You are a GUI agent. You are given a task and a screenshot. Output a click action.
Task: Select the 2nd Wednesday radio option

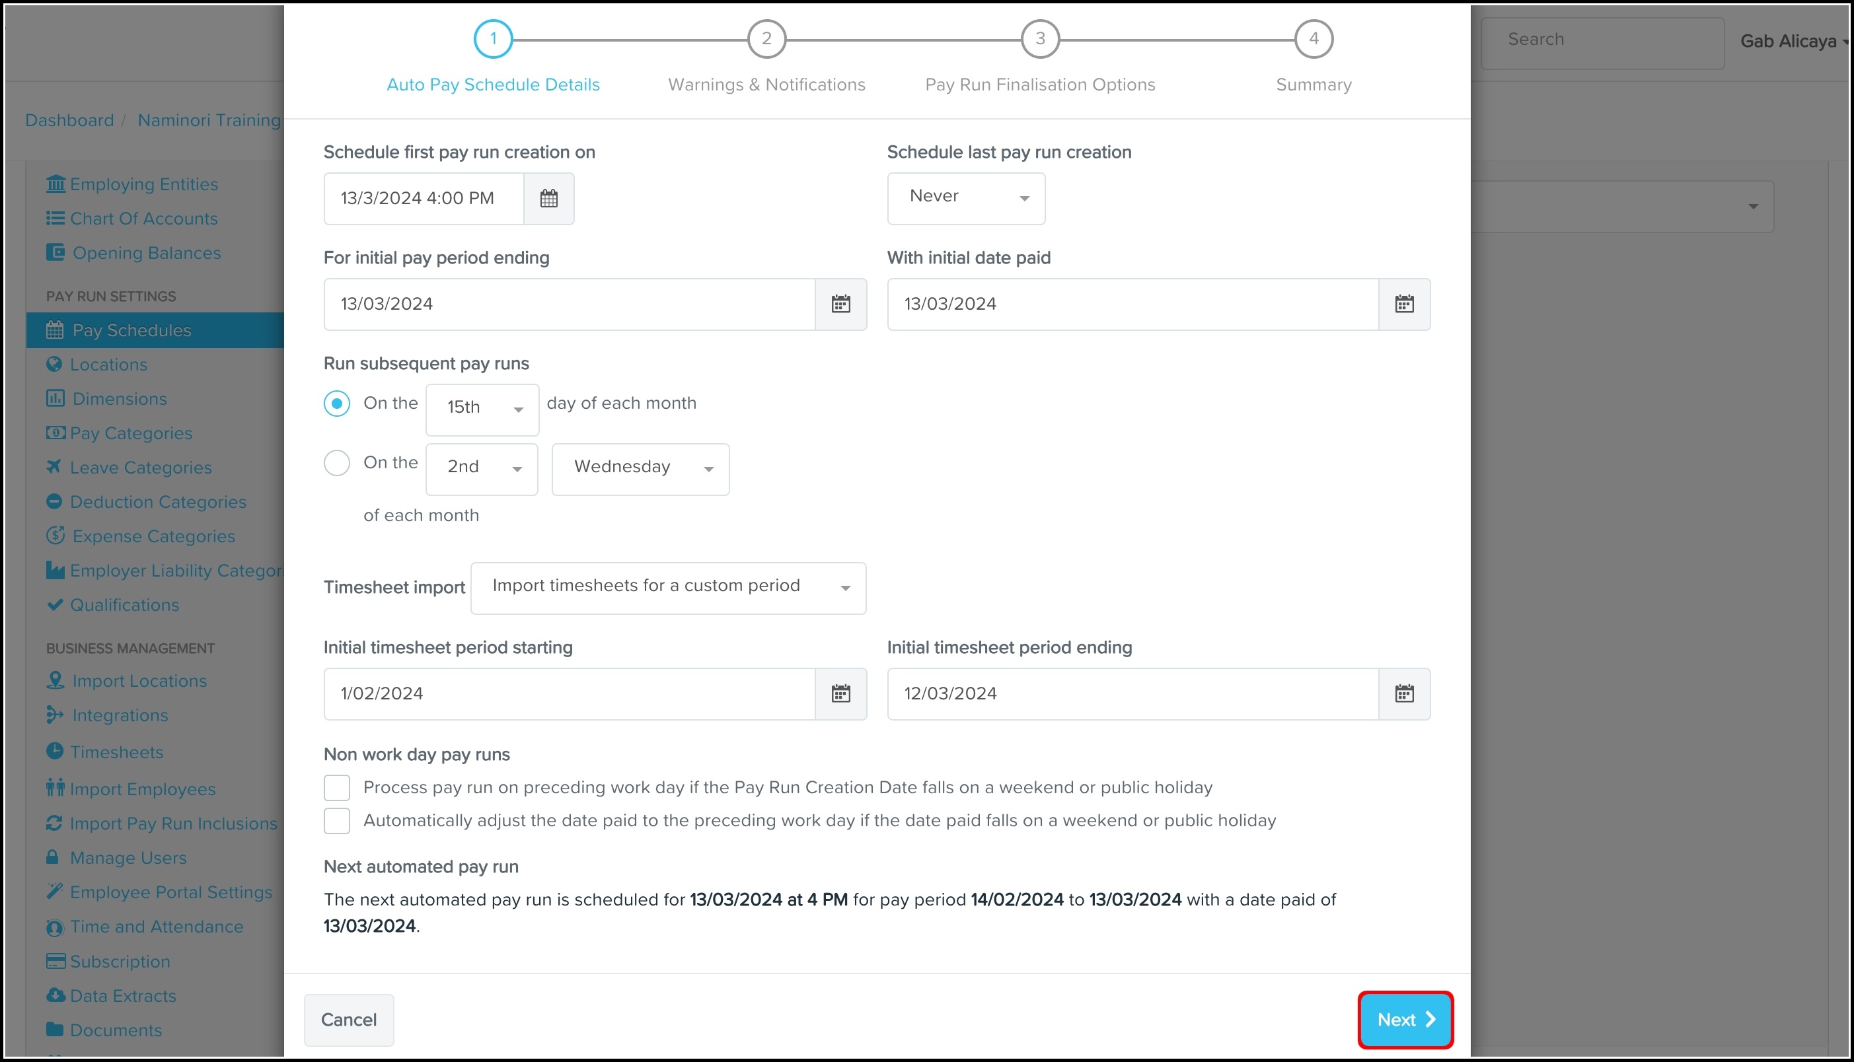[337, 463]
